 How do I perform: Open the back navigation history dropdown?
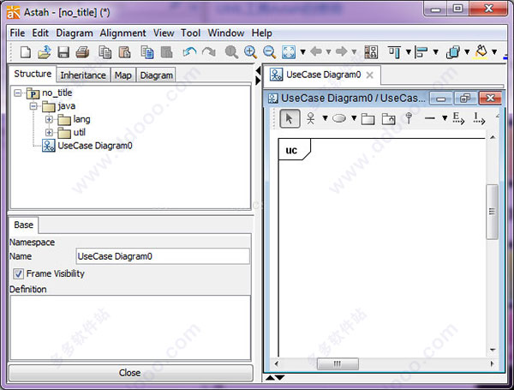[x=328, y=51]
